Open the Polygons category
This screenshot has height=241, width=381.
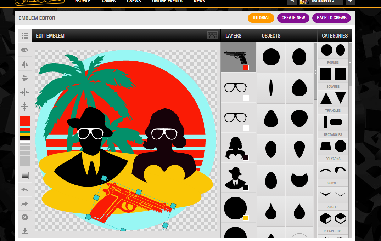coord(333,150)
